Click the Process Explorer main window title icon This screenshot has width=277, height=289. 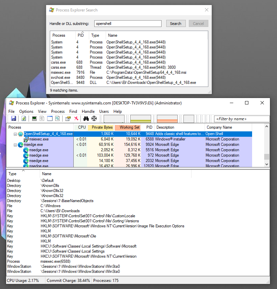11,103
